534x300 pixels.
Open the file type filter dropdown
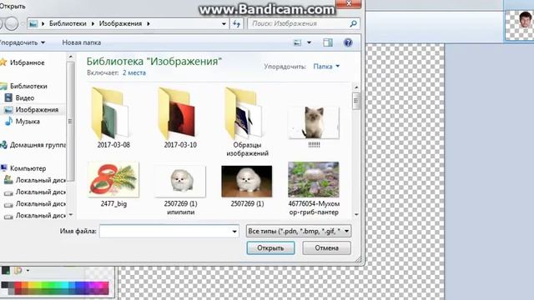point(299,232)
